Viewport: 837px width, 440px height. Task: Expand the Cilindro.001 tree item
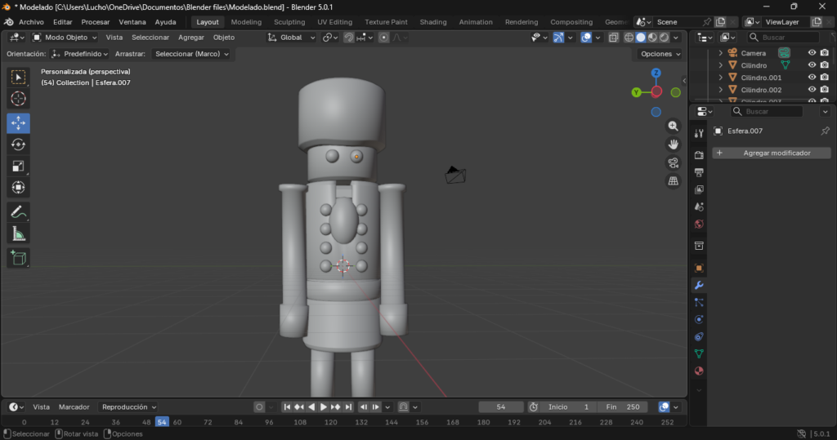pyautogui.click(x=720, y=78)
